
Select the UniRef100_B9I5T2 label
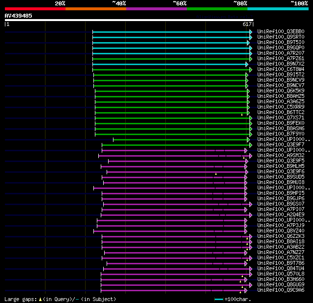tap(281, 75)
